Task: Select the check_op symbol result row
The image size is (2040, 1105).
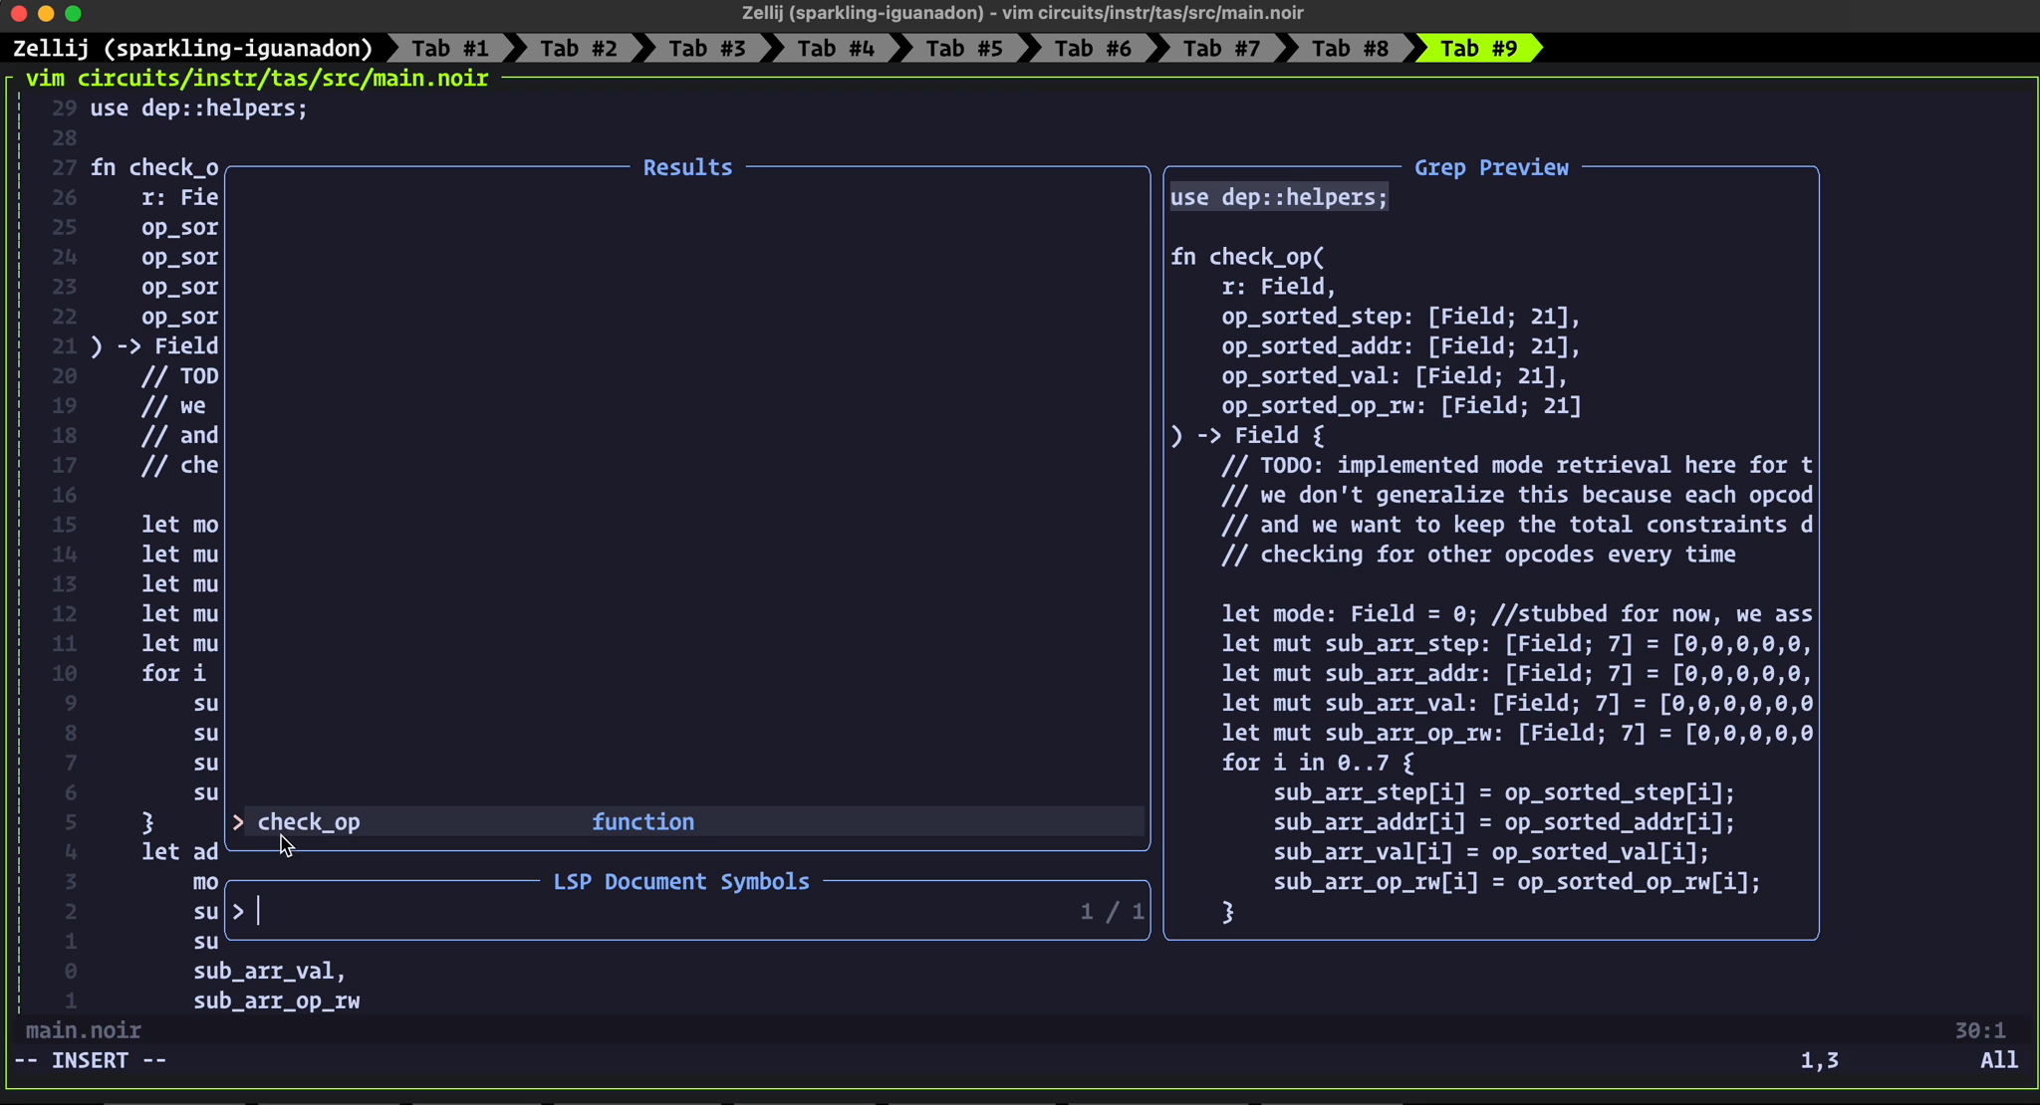Action: 687,822
